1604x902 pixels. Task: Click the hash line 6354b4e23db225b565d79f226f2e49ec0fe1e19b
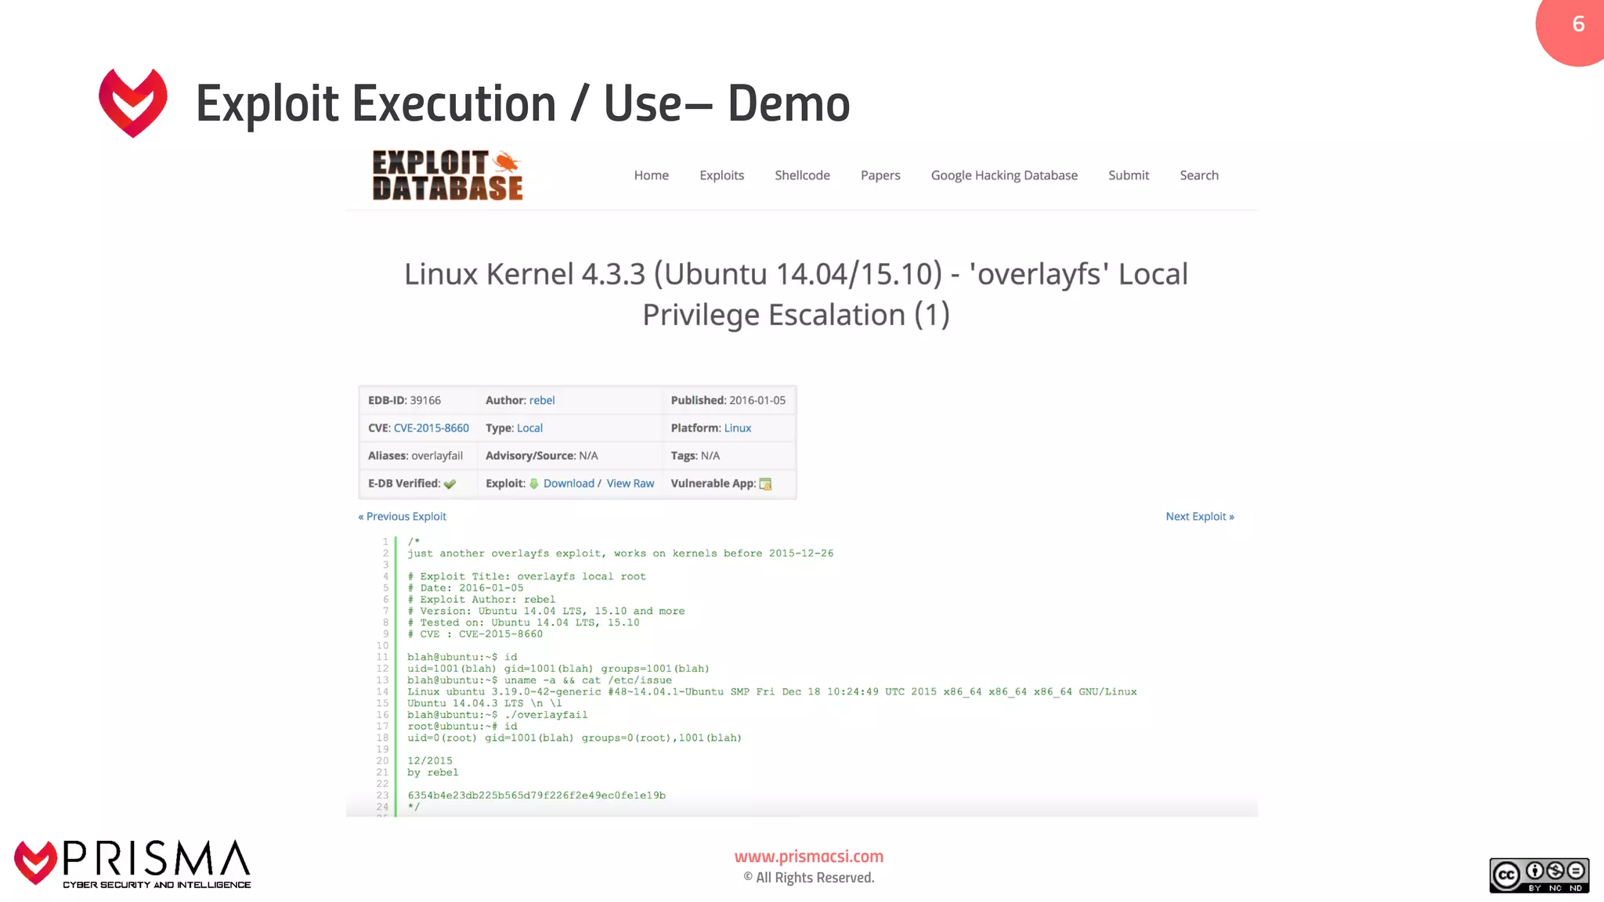tap(536, 796)
